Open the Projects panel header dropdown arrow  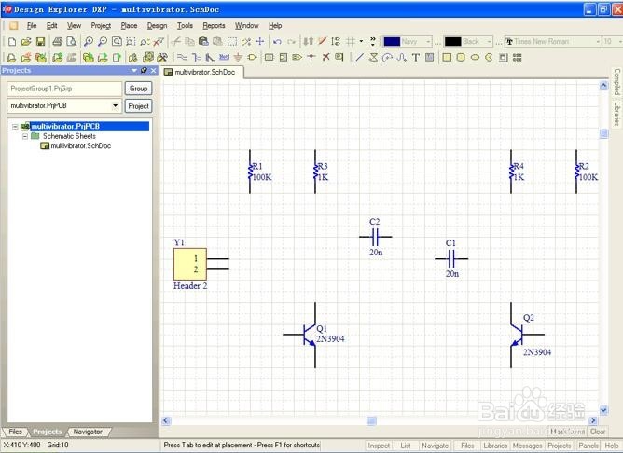(x=134, y=70)
